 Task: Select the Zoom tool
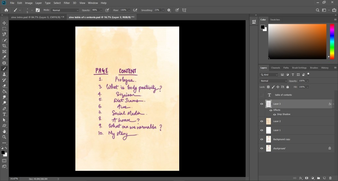pyautogui.click(x=4, y=137)
